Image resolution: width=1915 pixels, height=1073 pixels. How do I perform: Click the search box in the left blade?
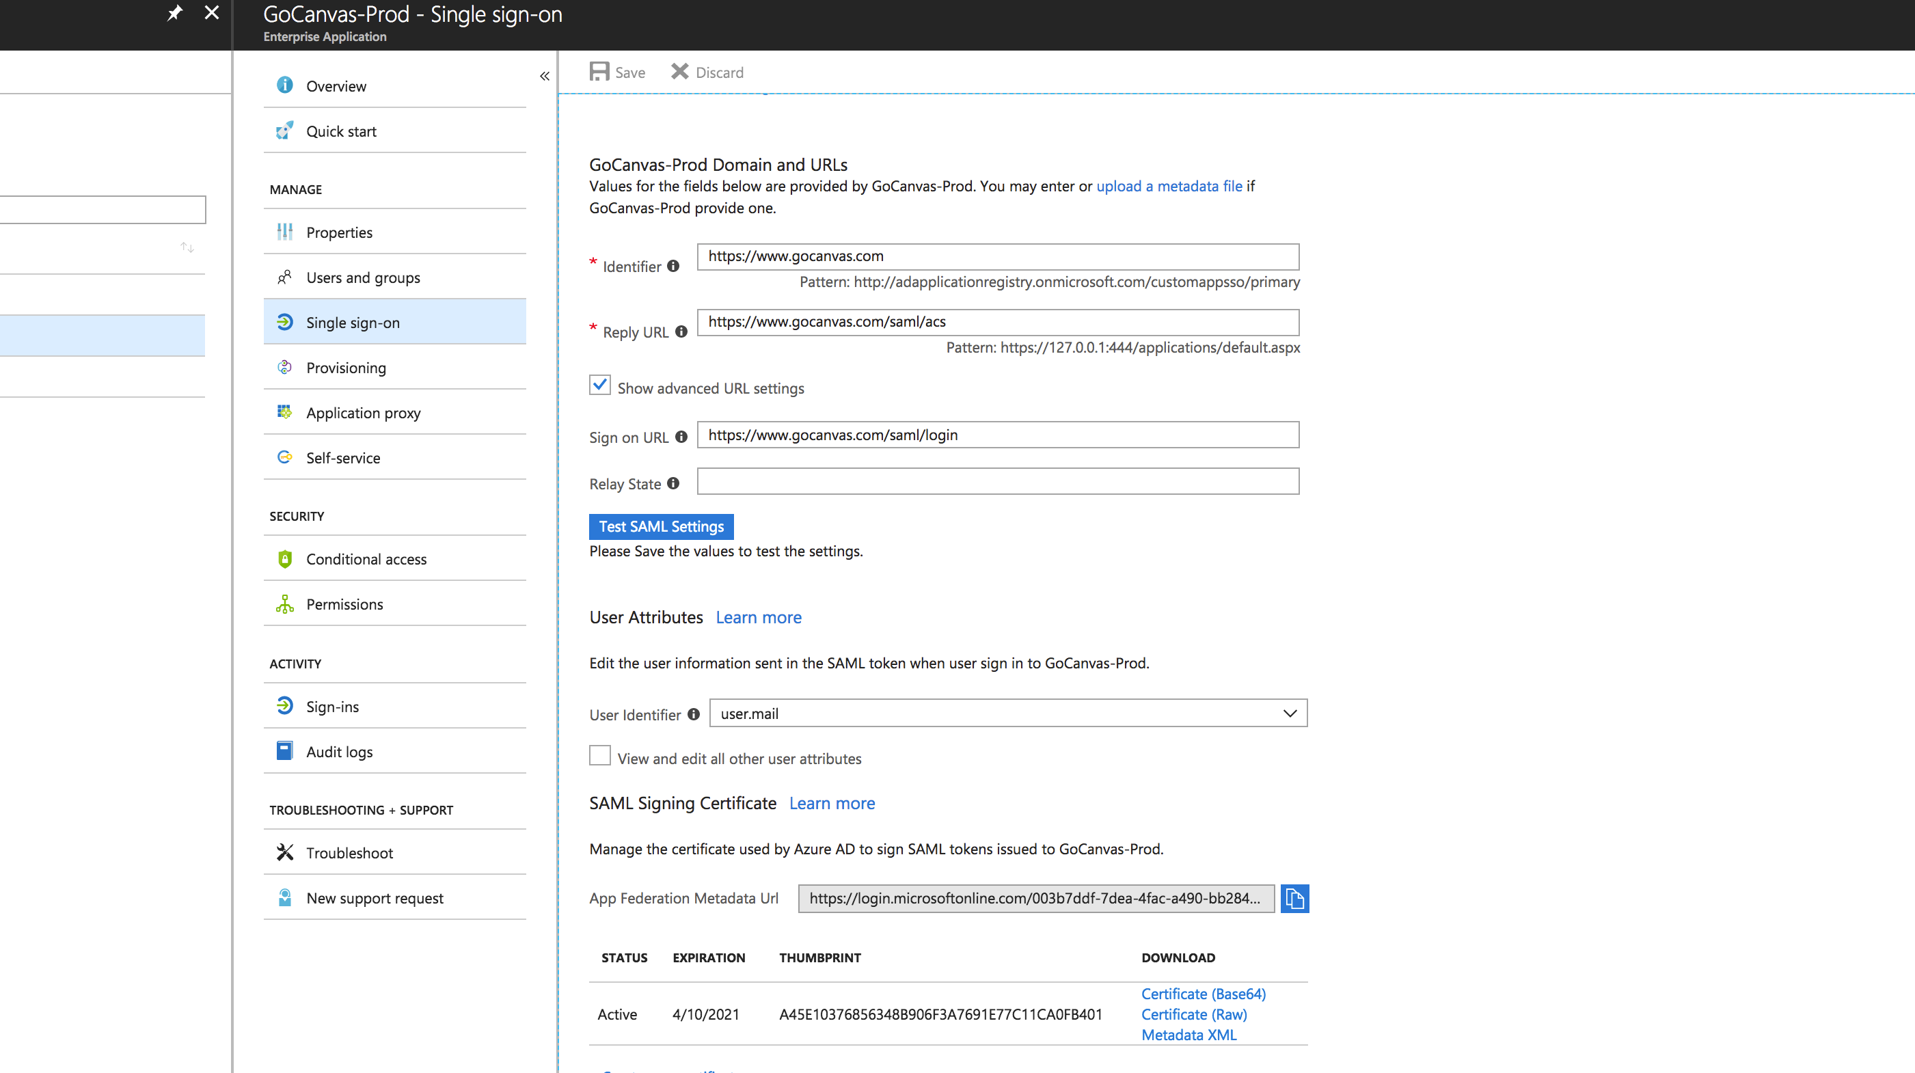(x=103, y=210)
